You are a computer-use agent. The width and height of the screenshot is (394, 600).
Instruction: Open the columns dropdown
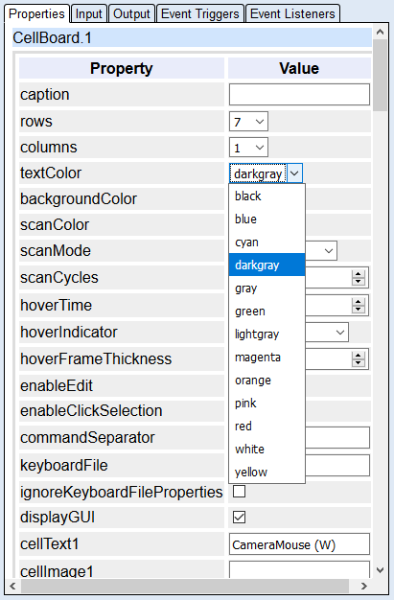(x=248, y=148)
